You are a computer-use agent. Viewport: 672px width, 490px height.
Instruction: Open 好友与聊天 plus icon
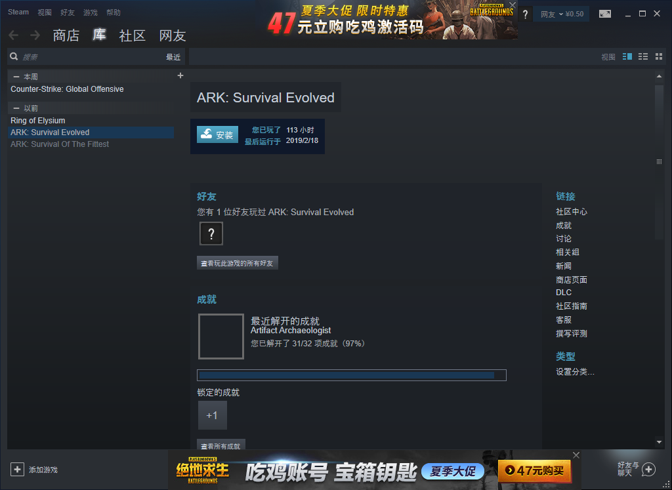tap(649, 470)
